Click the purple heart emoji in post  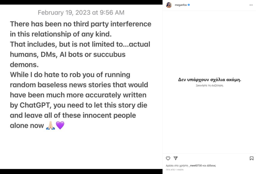pyautogui.click(x=60, y=126)
